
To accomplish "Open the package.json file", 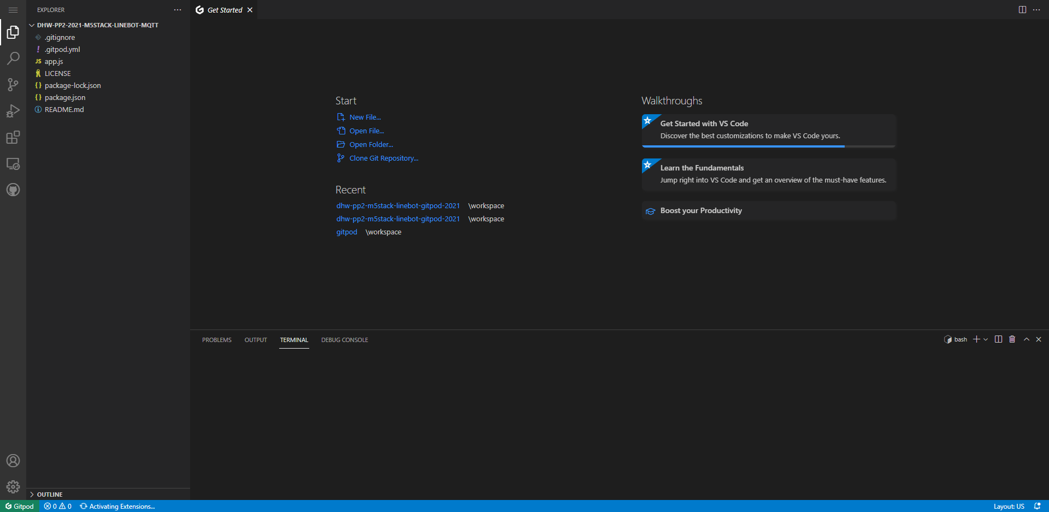I will point(108,97).
